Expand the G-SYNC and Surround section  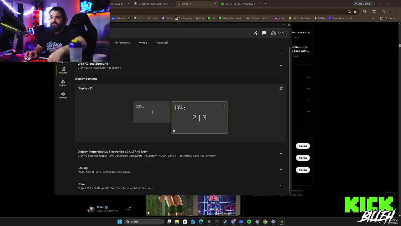[x=281, y=66]
